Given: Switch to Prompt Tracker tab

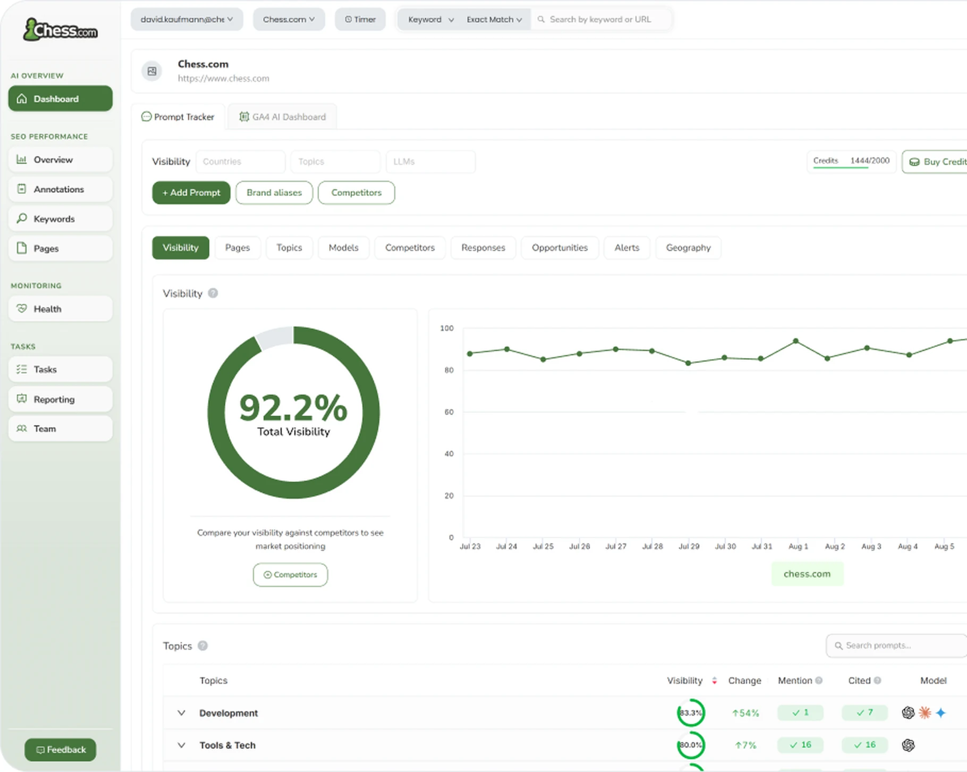Looking at the screenshot, I should pos(178,117).
